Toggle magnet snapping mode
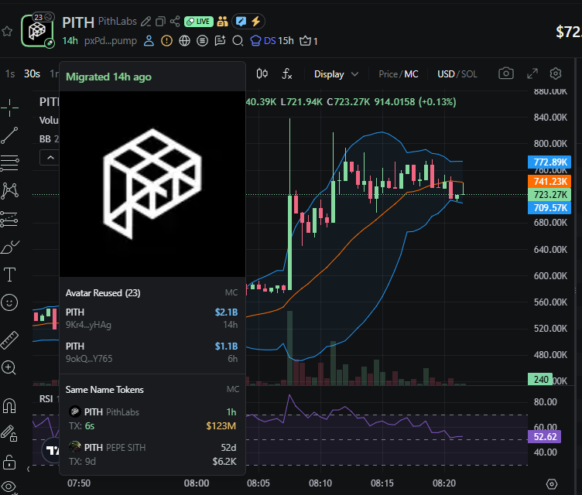582x495 pixels. (9, 405)
